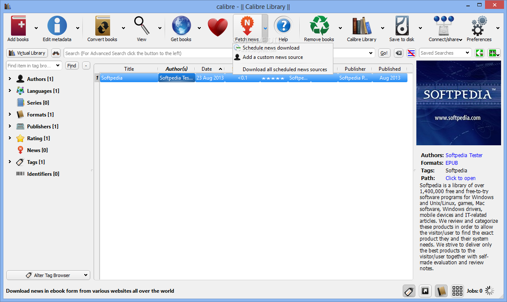This screenshot has width=507, height=302.
Task: Expand the Formats [1] tree node
Action: pyautogui.click(x=10, y=114)
